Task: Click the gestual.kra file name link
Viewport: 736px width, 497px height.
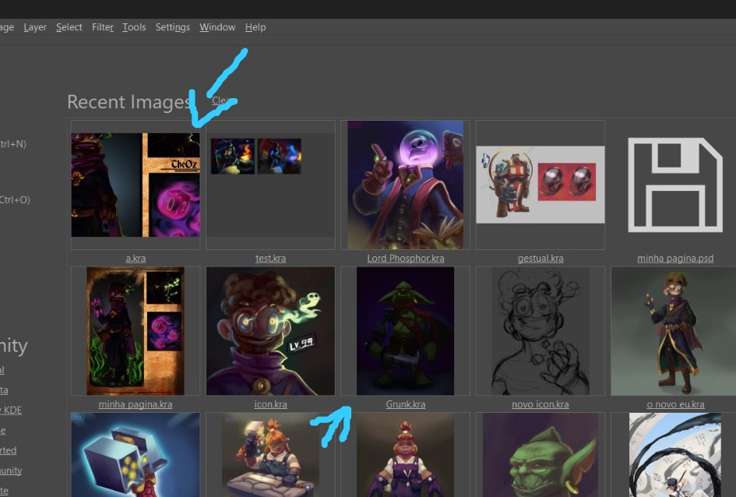Action: pos(541,258)
